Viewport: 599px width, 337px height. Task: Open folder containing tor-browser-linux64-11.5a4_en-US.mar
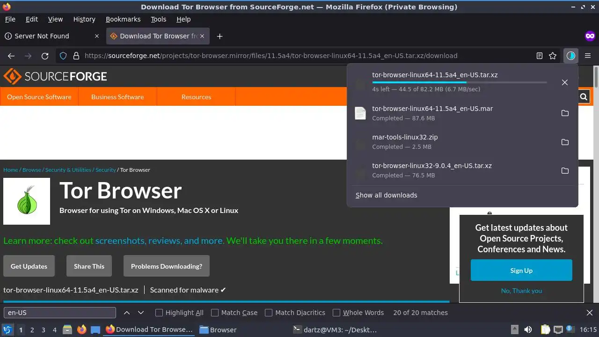[x=565, y=113]
